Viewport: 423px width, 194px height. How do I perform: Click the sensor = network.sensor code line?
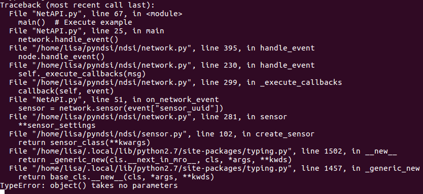click(x=121, y=108)
